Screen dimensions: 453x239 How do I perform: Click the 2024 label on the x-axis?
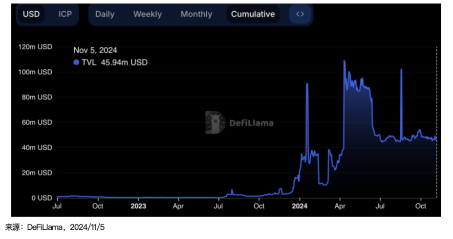(x=300, y=206)
